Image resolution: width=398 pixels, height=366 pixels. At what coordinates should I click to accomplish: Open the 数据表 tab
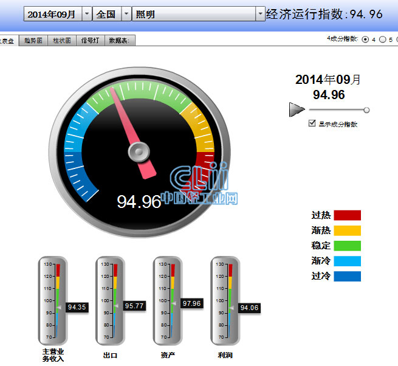pyautogui.click(x=120, y=41)
